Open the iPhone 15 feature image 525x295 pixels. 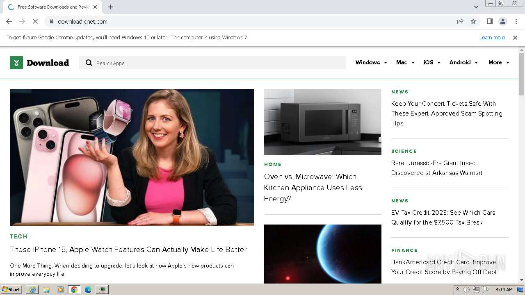point(132,157)
